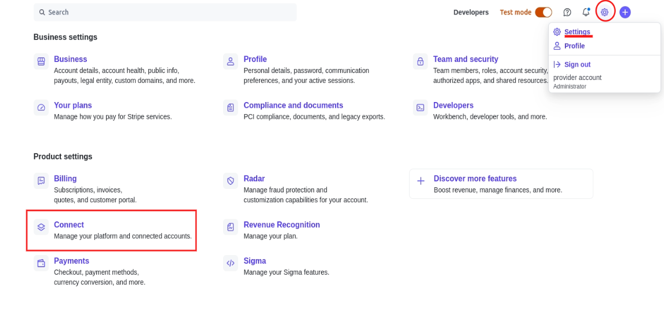Expand Discover more features card

[475, 179]
